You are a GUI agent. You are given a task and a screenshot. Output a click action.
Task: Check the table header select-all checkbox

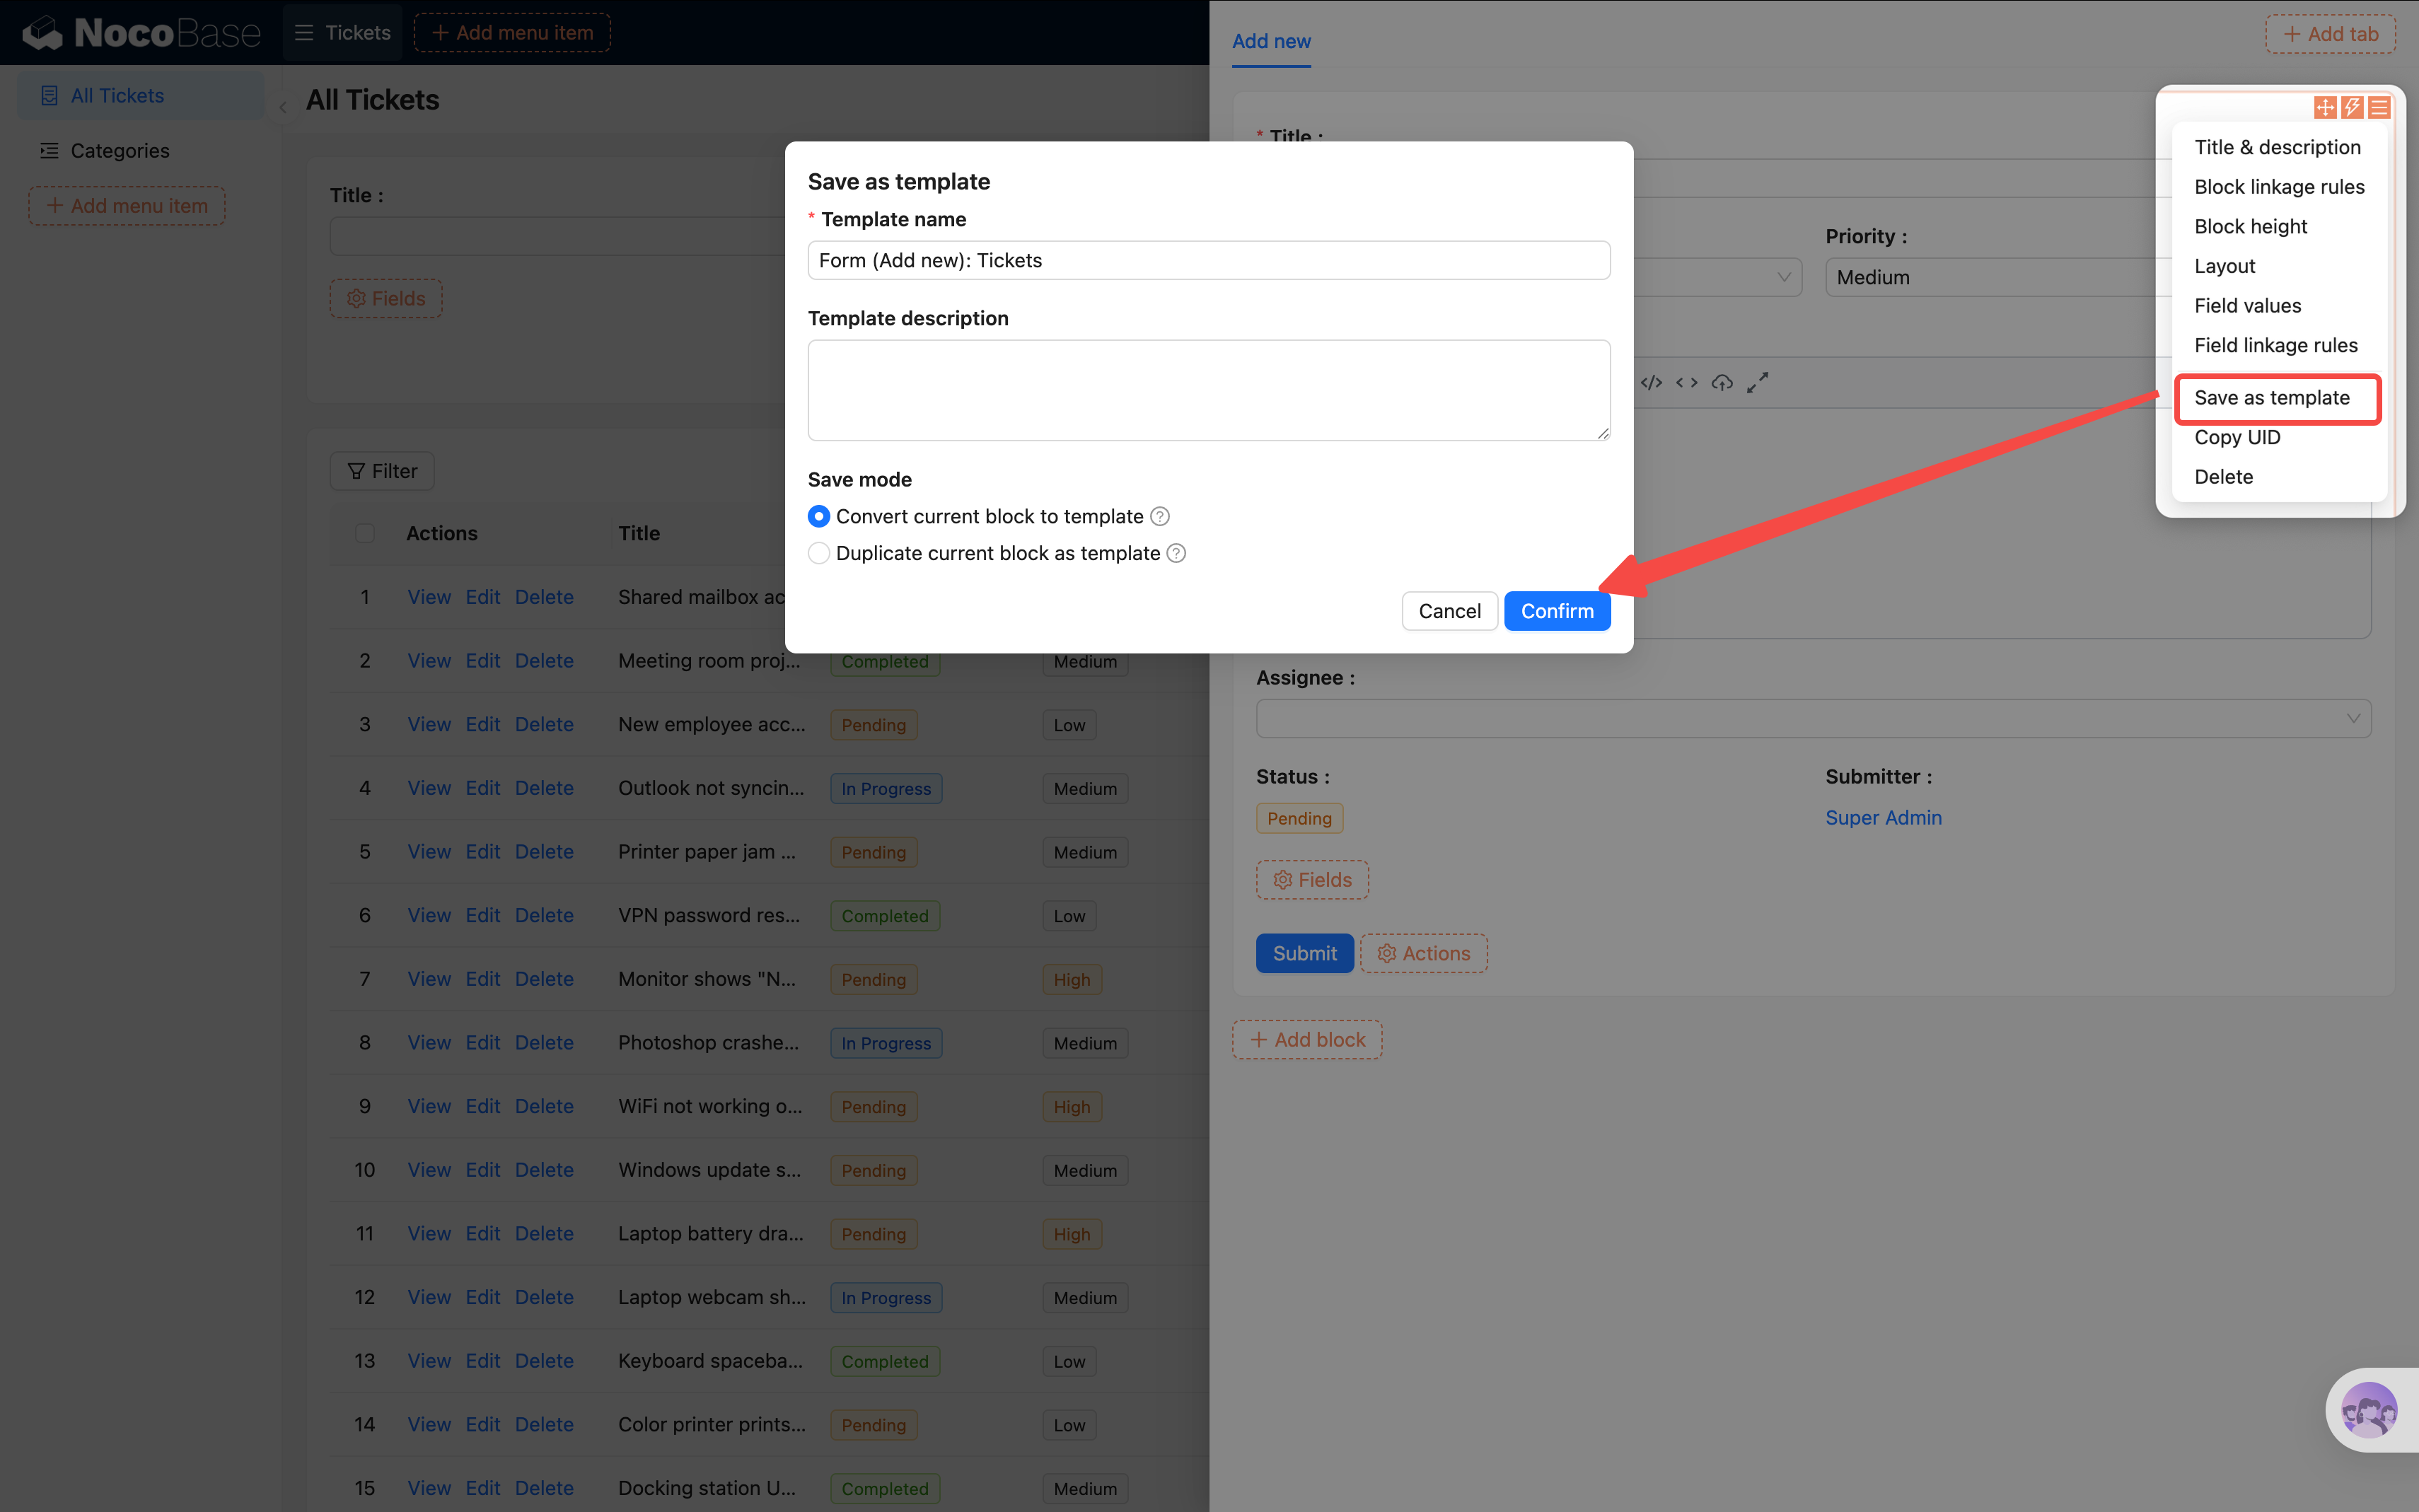(365, 533)
